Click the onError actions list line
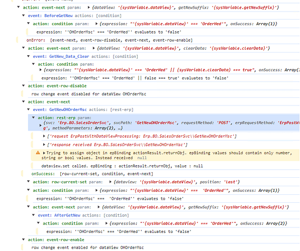The width and height of the screenshot is (300, 251). (110, 40)
